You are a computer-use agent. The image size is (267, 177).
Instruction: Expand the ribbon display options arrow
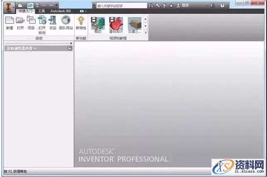coord(86,12)
